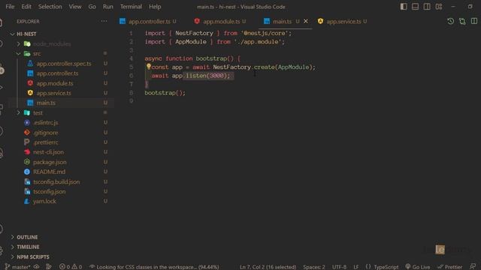481x270 pixels.
Task: Open app.controller.spec.ts in the explorer
Action: coord(64,63)
